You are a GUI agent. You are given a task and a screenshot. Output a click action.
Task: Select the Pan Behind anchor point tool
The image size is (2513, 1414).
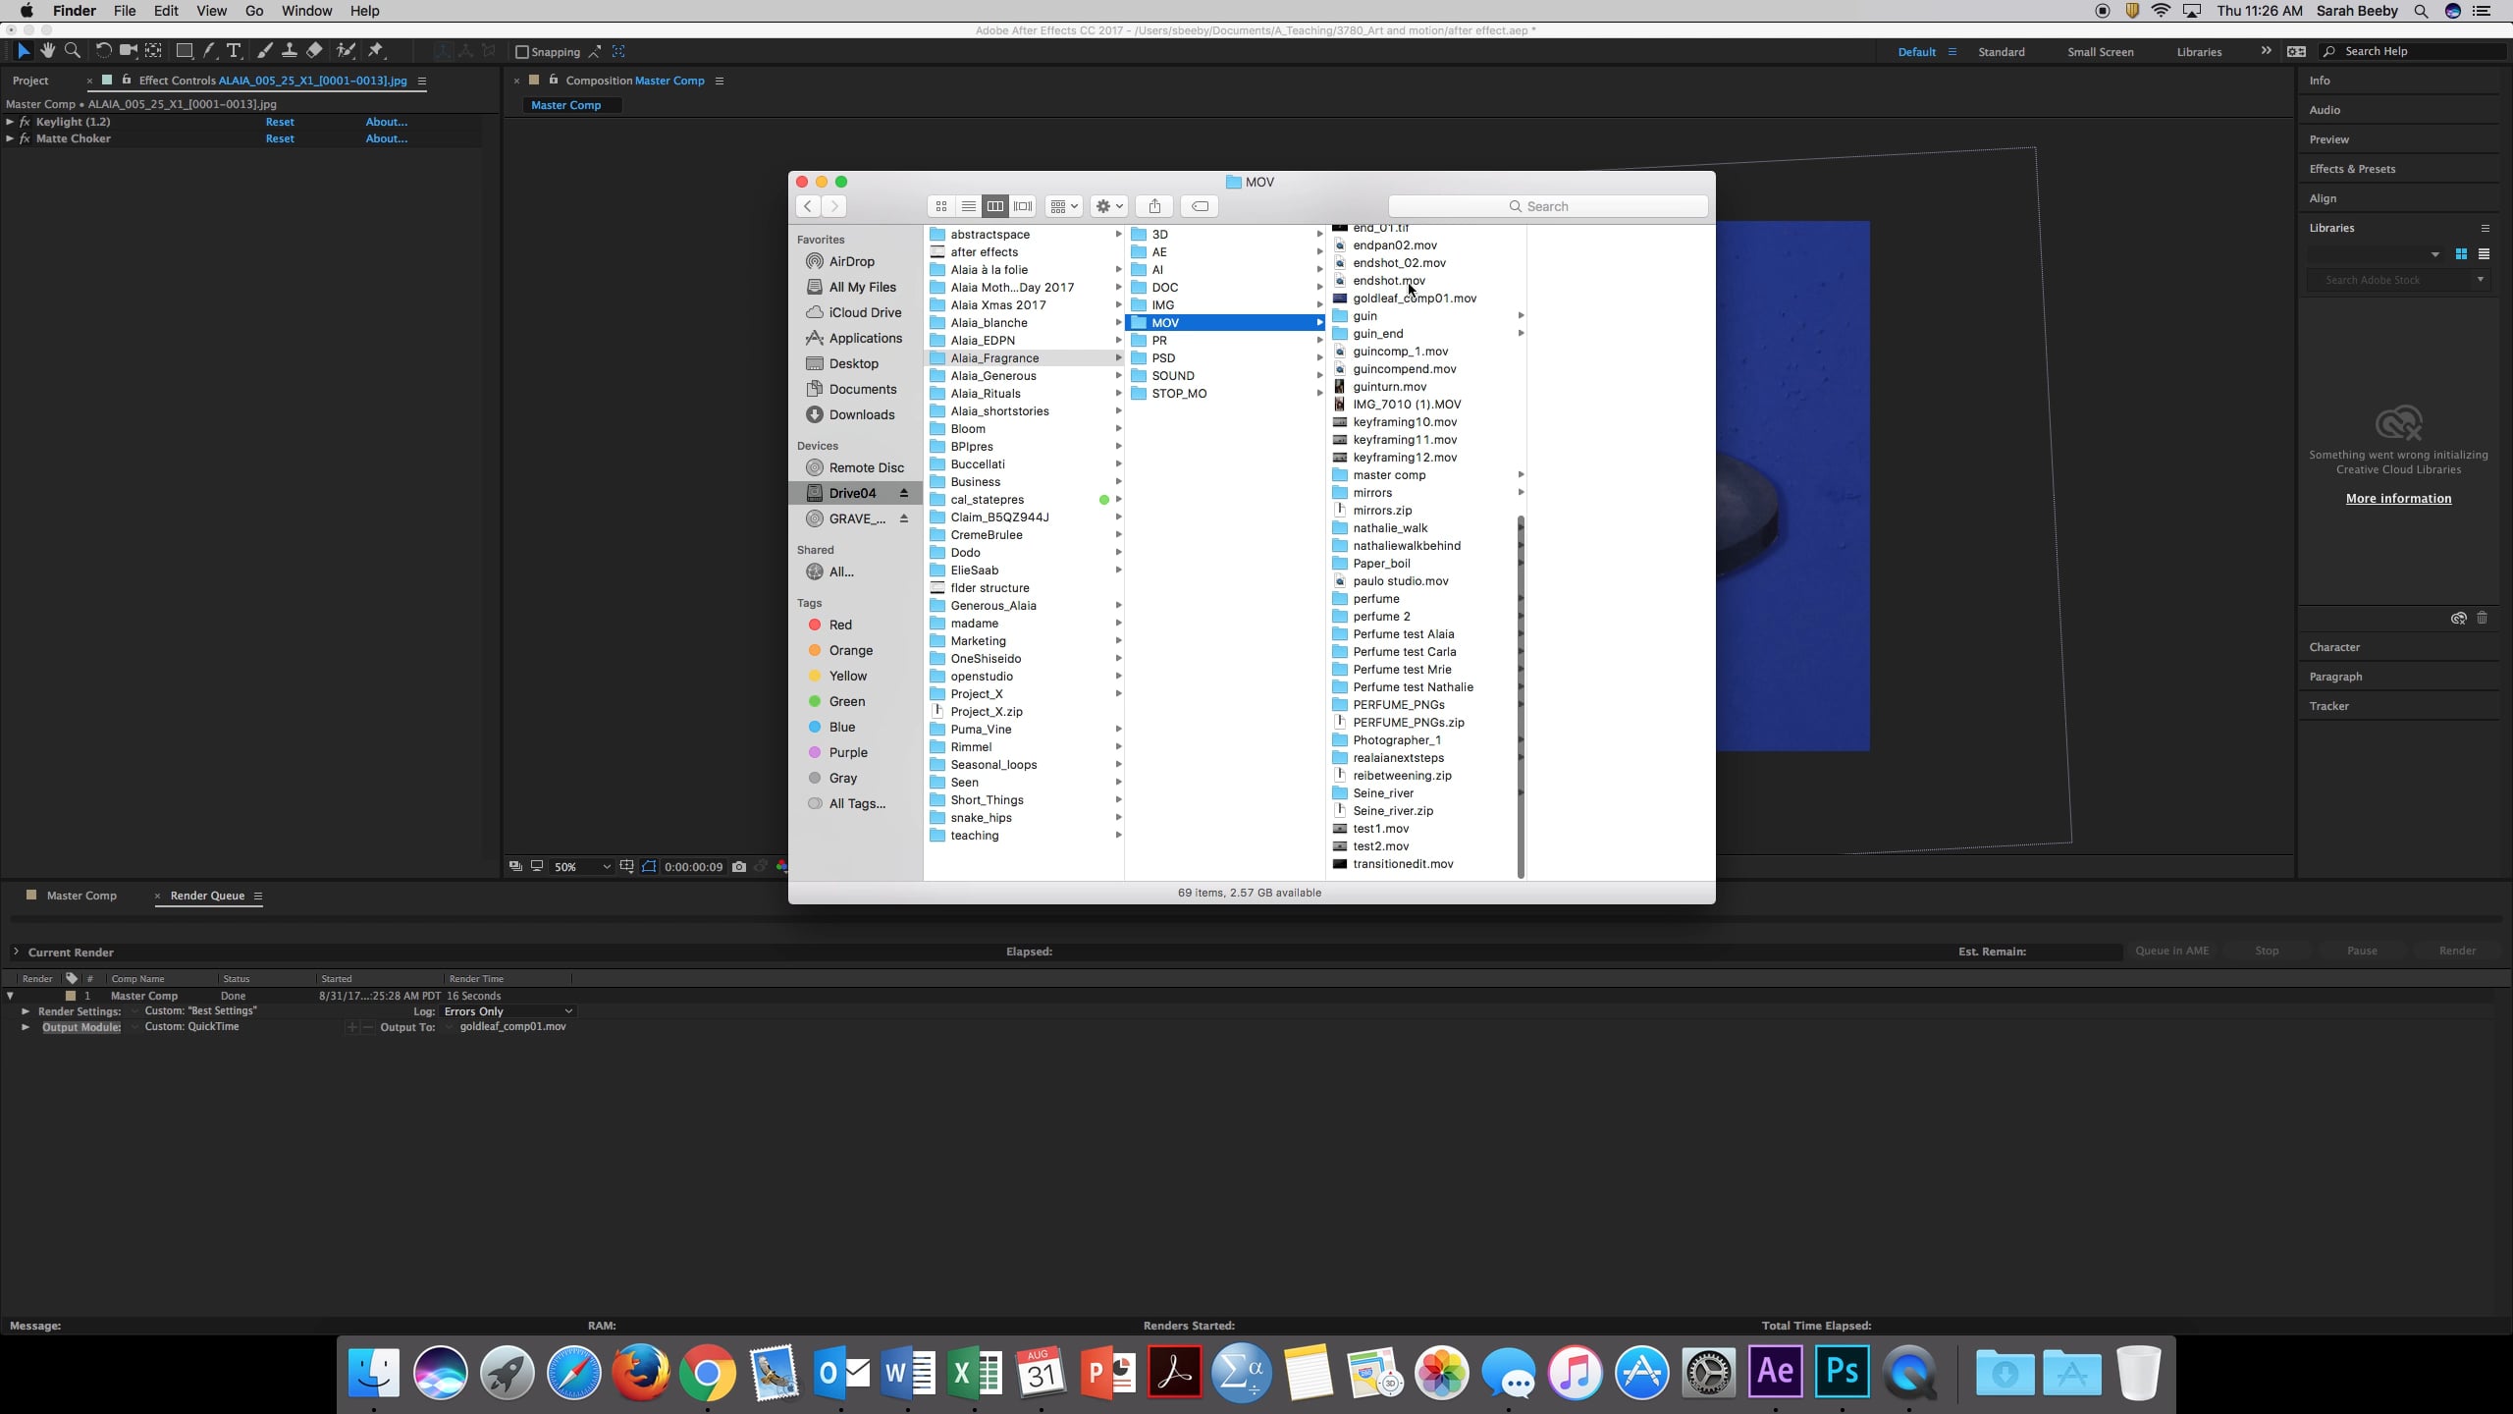point(153,51)
